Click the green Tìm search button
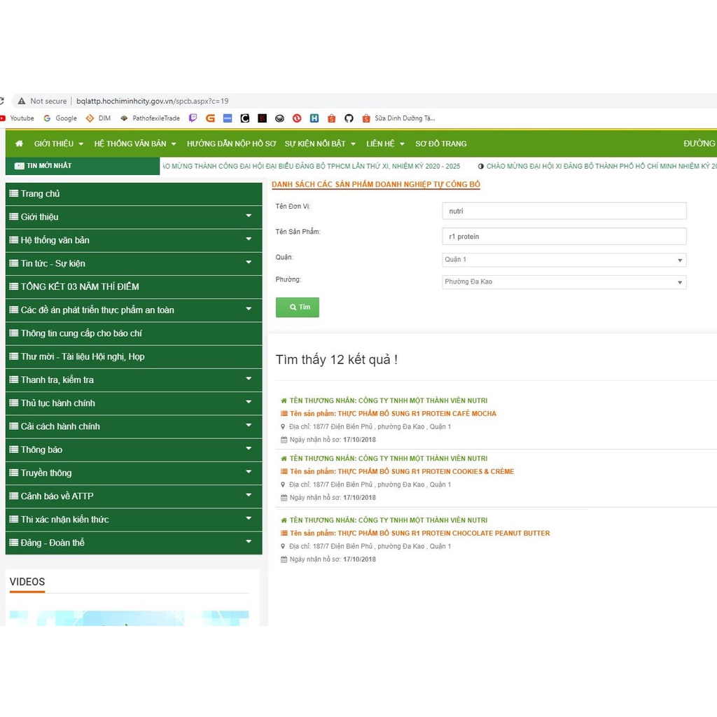This screenshot has width=717, height=717. 298,307
